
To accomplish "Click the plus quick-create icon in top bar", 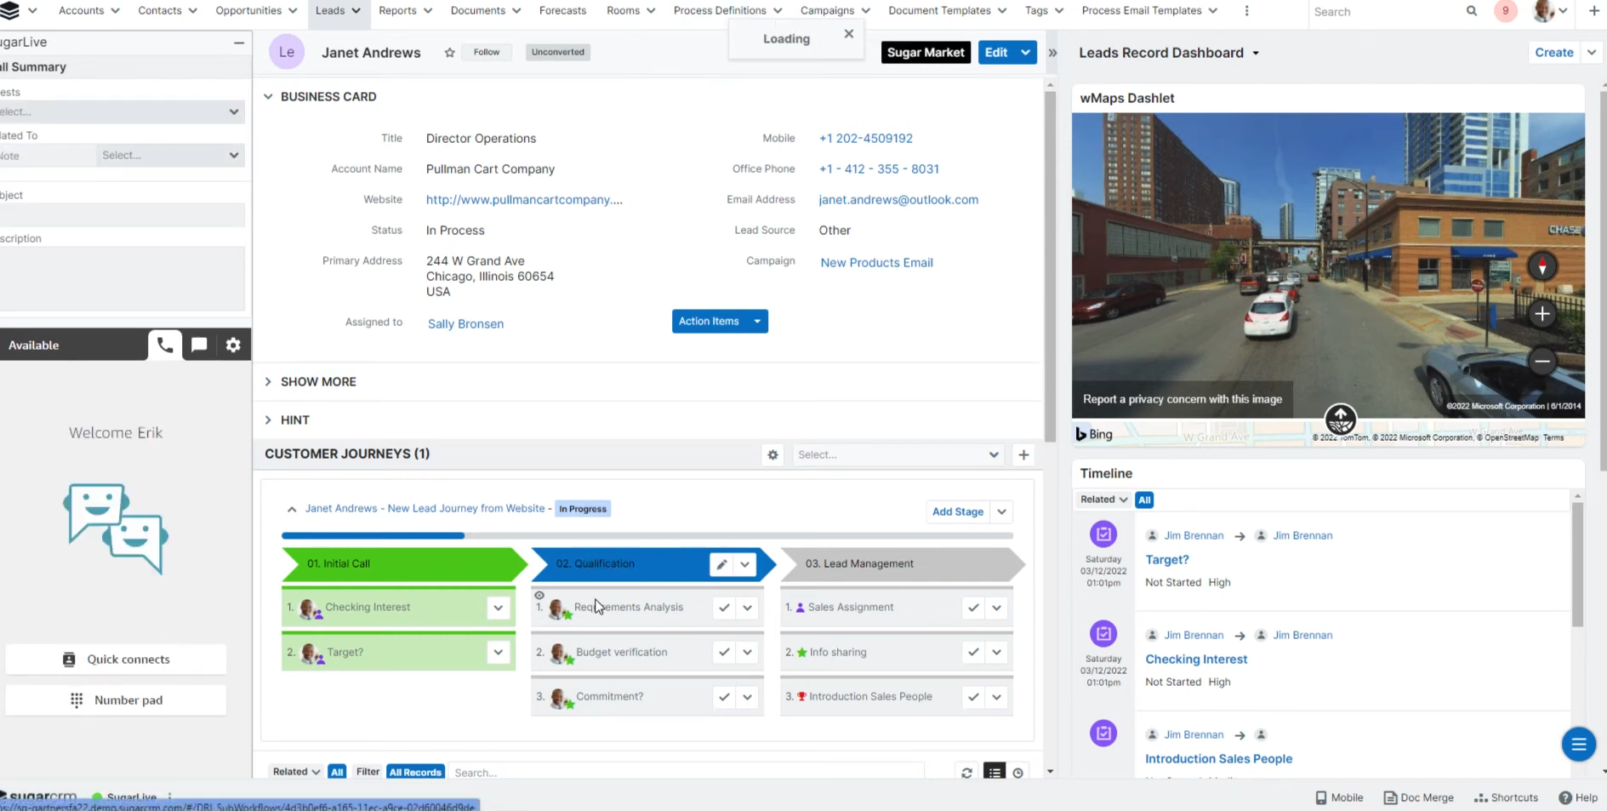I will point(1593,11).
